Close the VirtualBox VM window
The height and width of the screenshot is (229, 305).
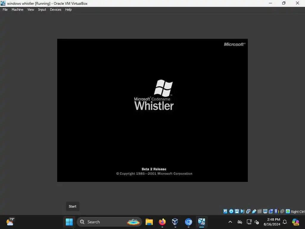[x=298, y=3]
